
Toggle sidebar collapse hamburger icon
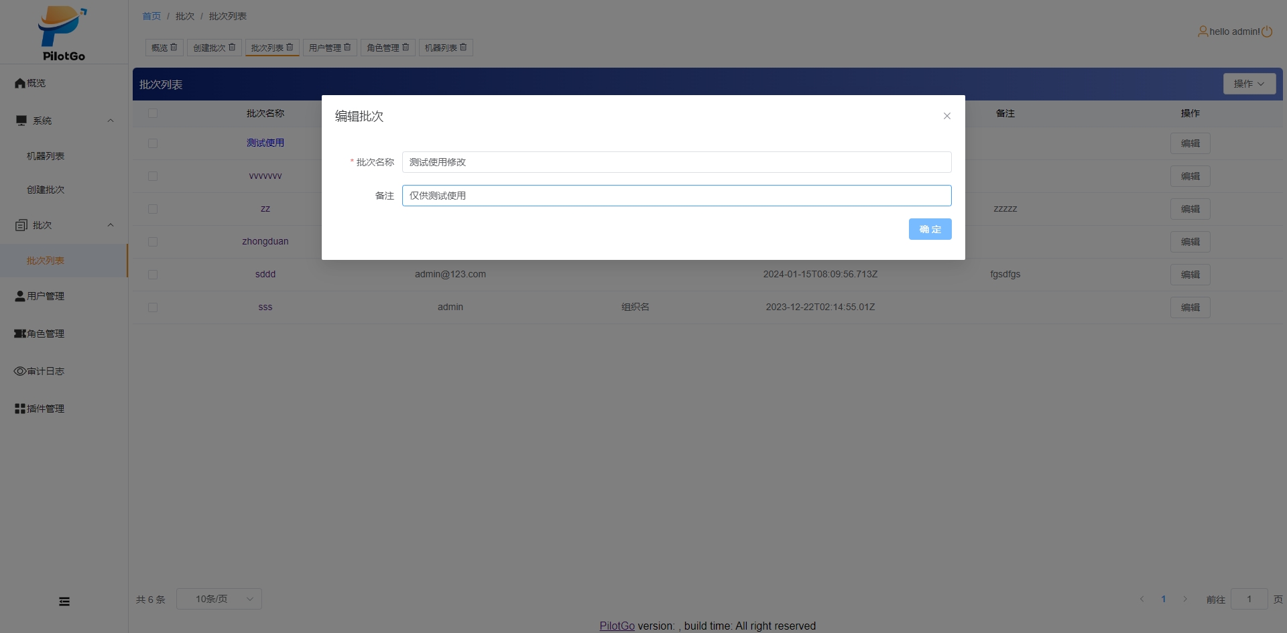[x=64, y=602]
